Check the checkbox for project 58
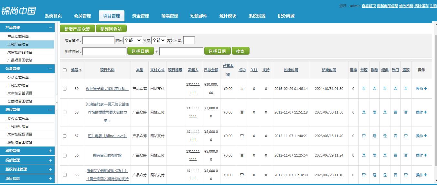The width and height of the screenshot is (437, 185). click(65, 112)
